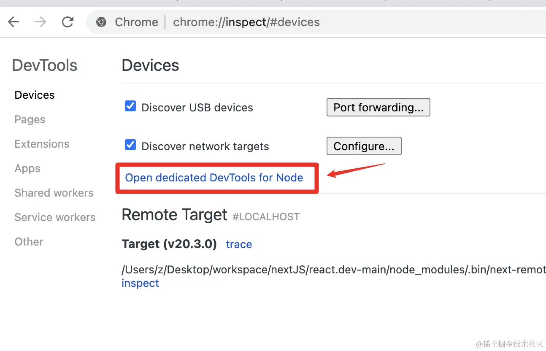Switch to the Apps section
This screenshot has height=351, width=546.
(27, 168)
